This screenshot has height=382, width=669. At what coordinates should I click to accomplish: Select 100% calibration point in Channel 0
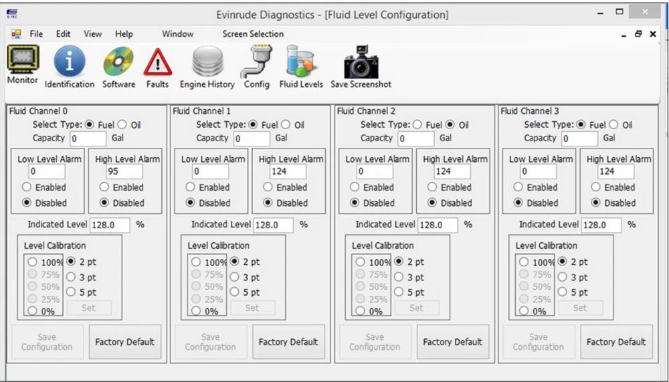(32, 262)
